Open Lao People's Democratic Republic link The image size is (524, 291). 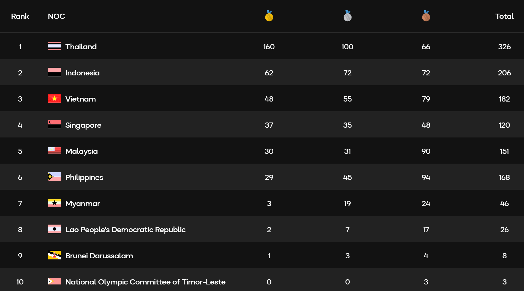point(125,229)
